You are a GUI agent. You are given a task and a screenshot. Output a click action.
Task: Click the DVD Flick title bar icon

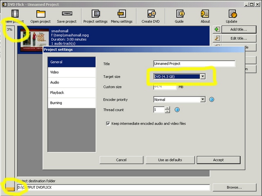point(4,5)
